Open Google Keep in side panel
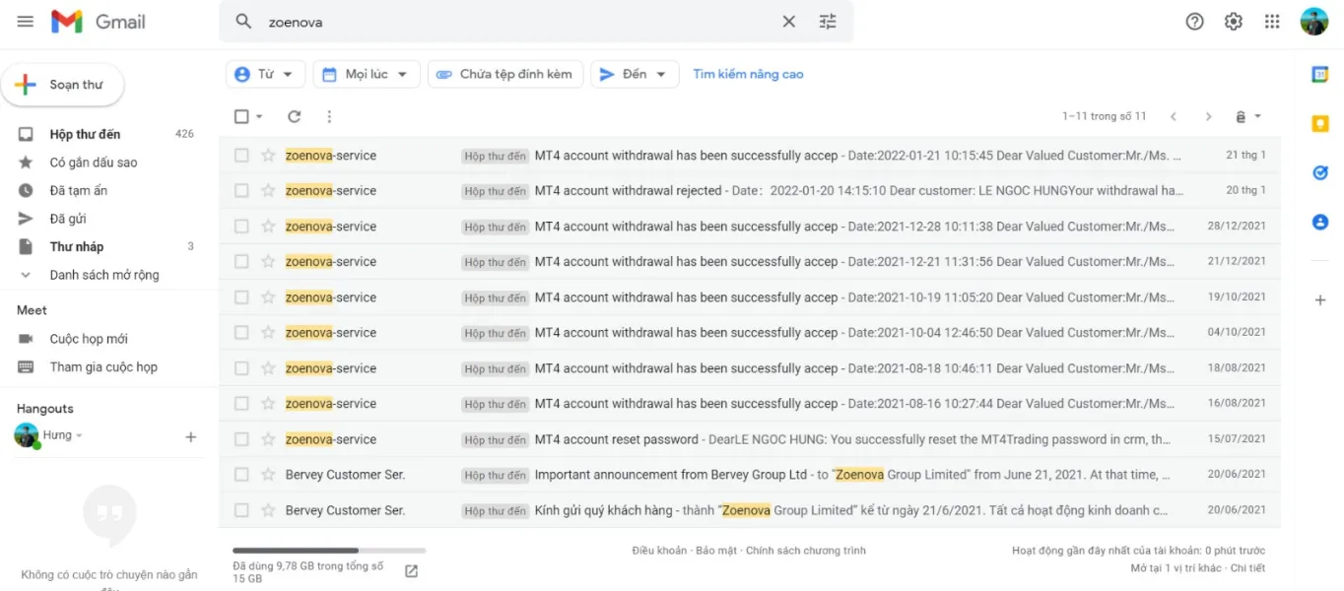Viewport: 1344px width, 591px height. coord(1320,124)
